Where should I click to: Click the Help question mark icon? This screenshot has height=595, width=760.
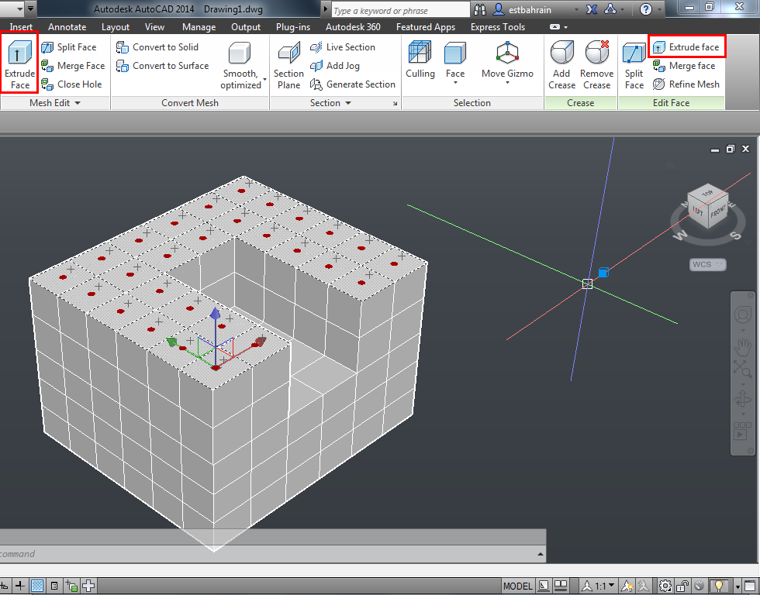[645, 9]
